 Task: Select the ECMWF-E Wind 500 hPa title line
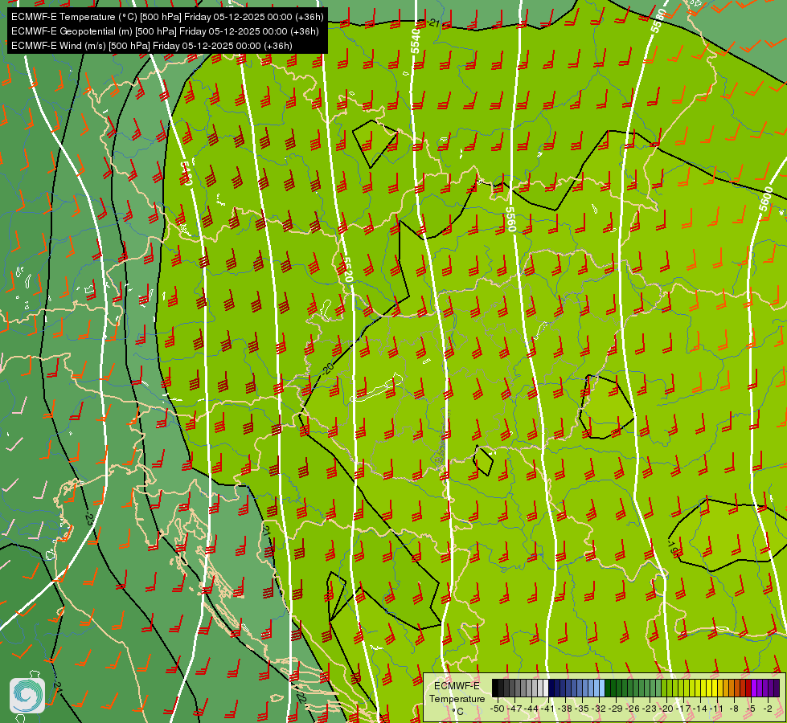pos(152,46)
